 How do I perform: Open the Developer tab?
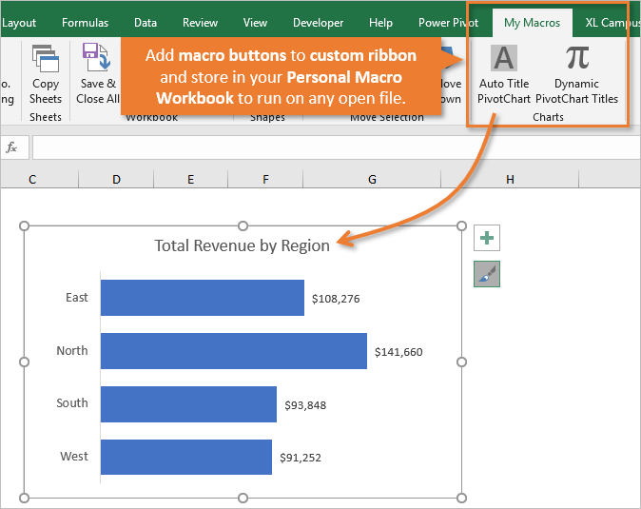click(x=318, y=23)
